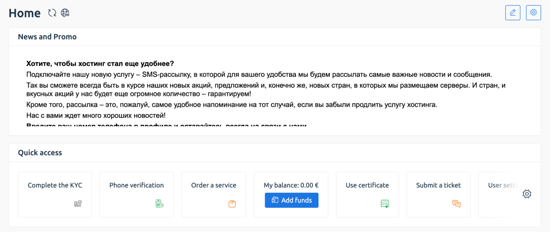The height and width of the screenshot is (232, 550).
Task: Select the Use certificate card
Action: pyautogui.click(x=367, y=195)
